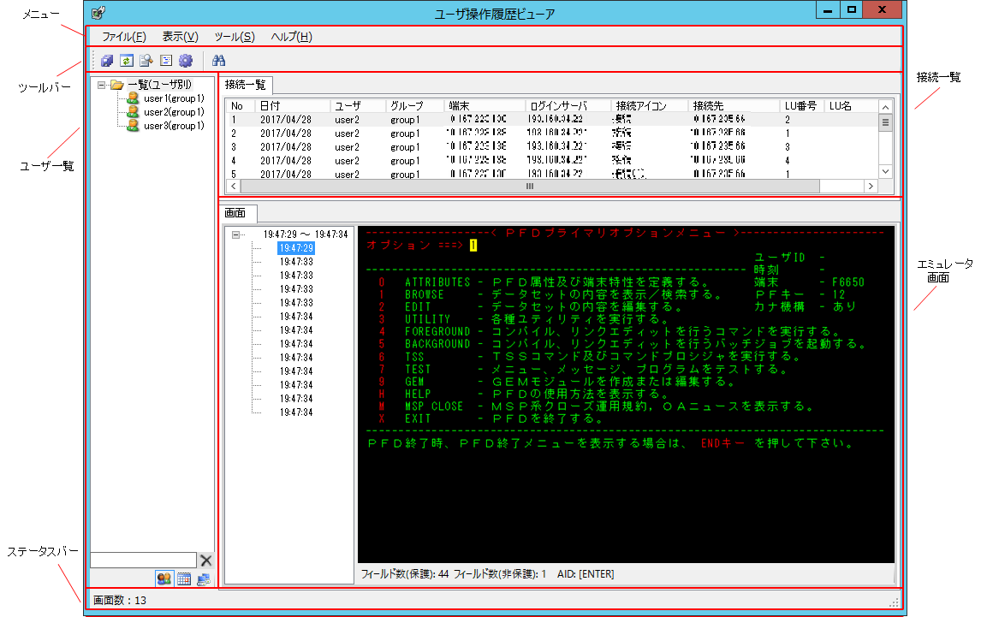
Task: Select connection row No 4
Action: pyautogui.click(x=552, y=161)
